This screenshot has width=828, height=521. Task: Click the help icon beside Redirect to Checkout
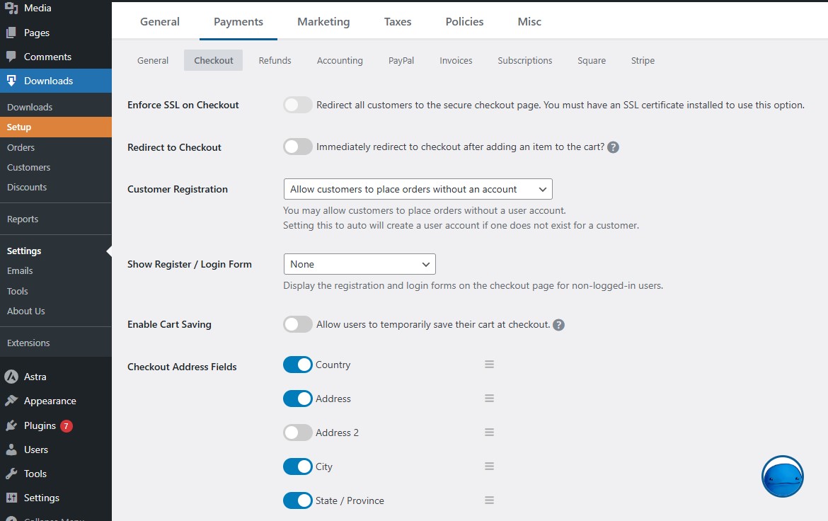point(614,147)
